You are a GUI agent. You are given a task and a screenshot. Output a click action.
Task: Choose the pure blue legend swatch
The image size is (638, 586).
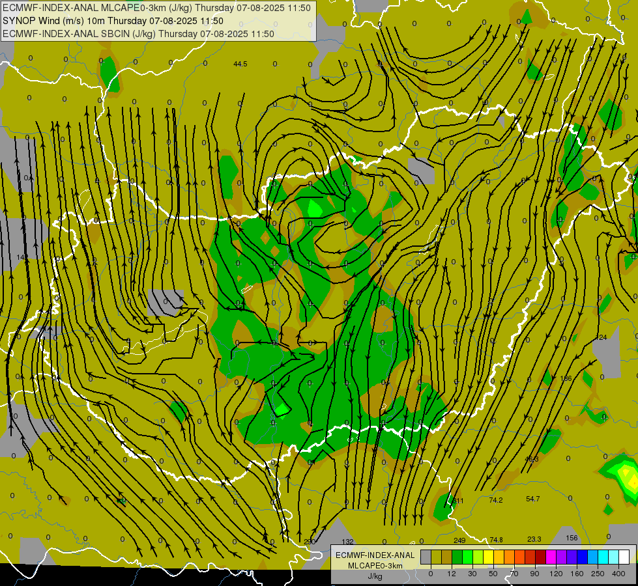(x=583, y=557)
